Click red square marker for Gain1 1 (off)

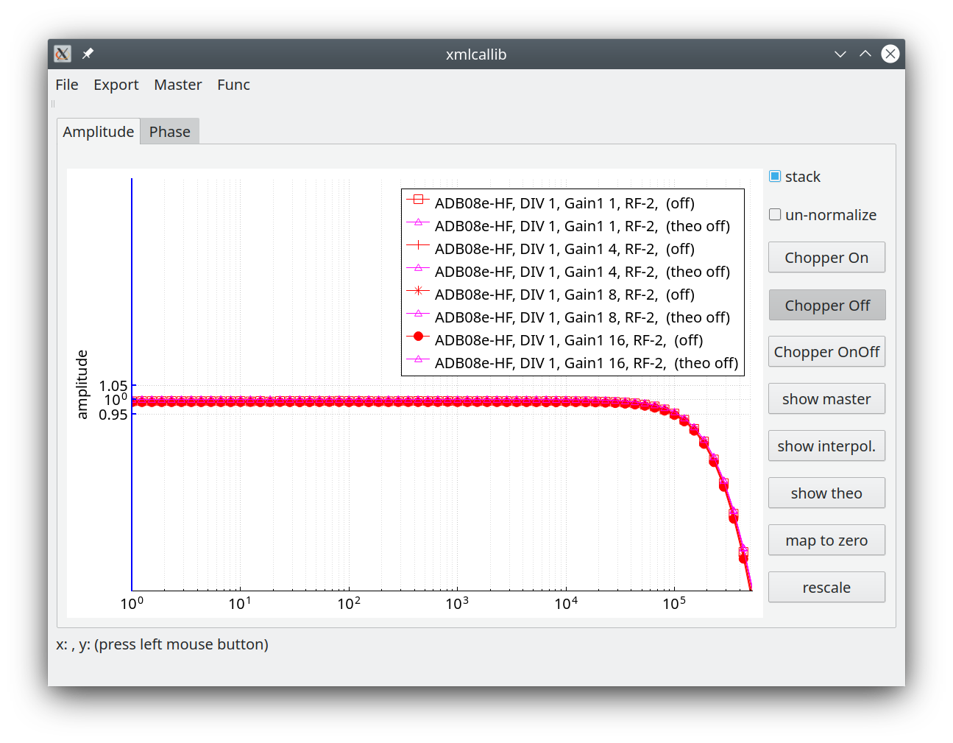(418, 200)
